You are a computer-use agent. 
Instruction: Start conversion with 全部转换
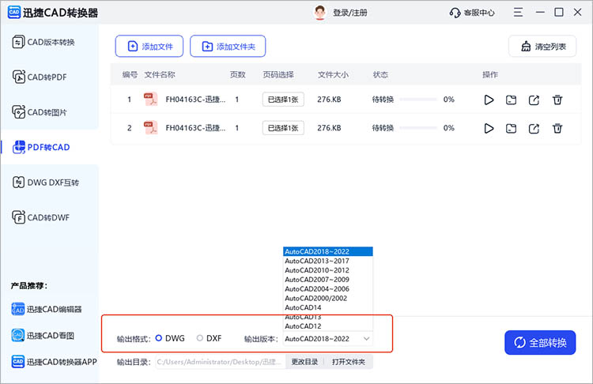[x=540, y=343]
